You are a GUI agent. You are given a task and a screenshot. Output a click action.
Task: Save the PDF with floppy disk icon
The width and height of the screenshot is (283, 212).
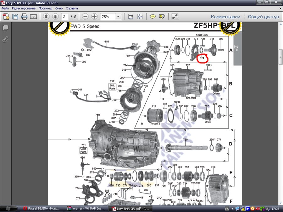15,17
